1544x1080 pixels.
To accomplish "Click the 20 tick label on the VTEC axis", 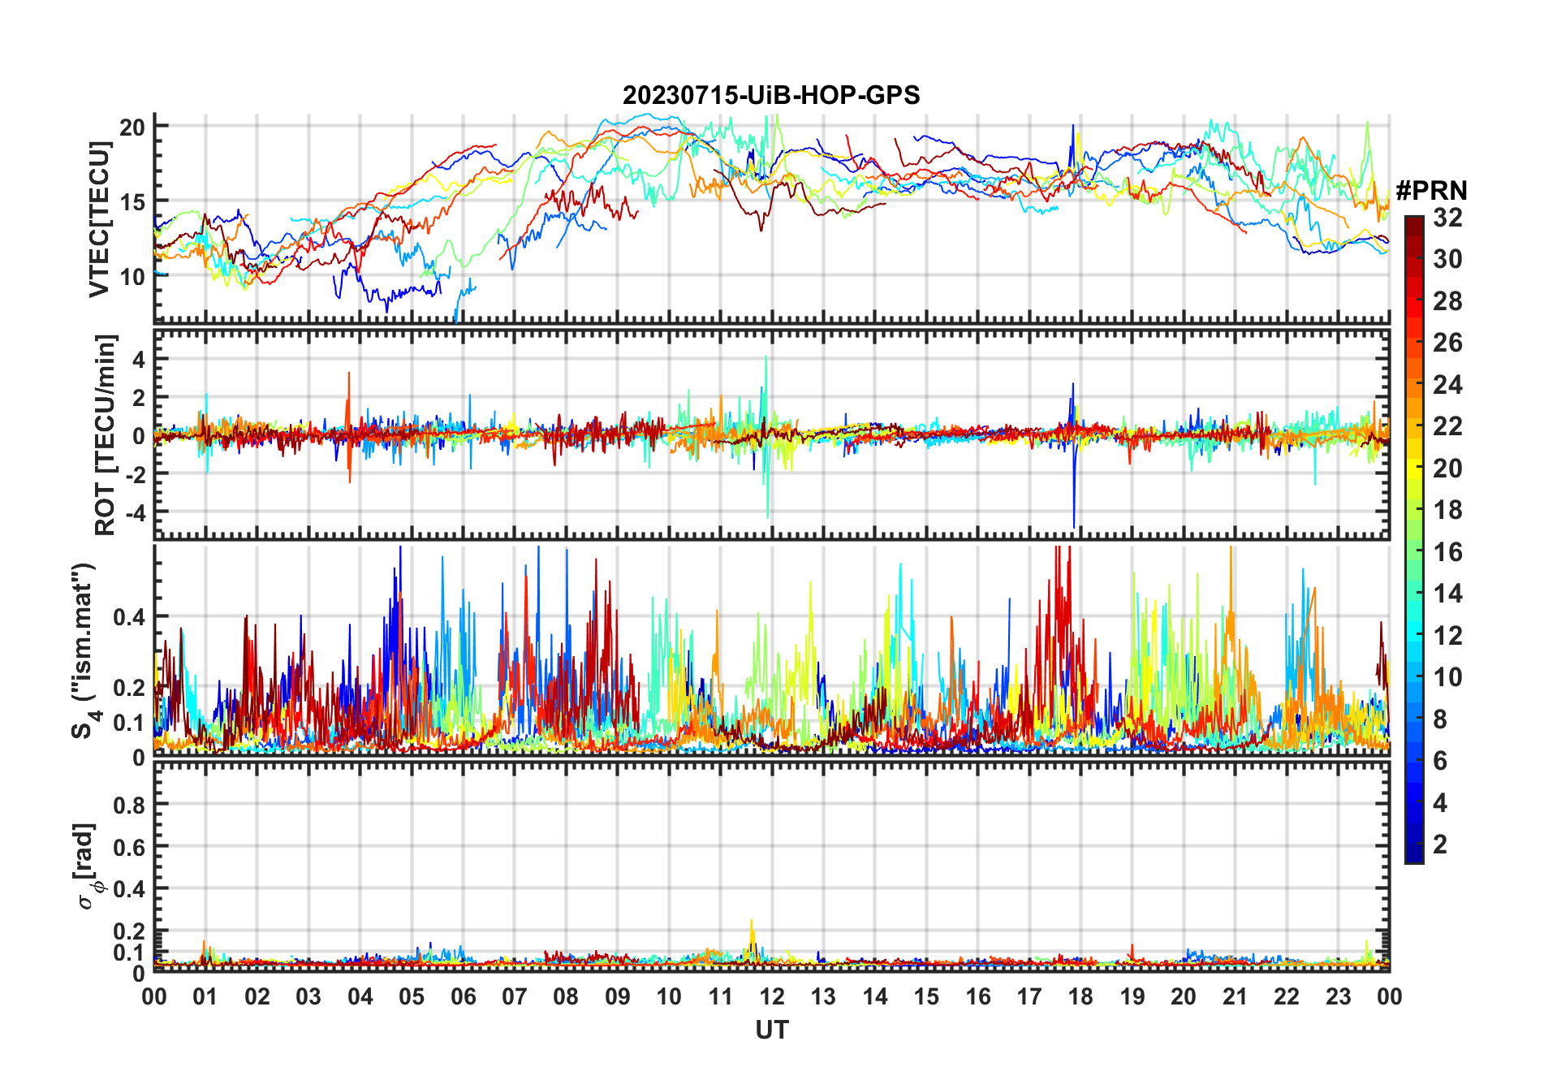I will 132,127.
